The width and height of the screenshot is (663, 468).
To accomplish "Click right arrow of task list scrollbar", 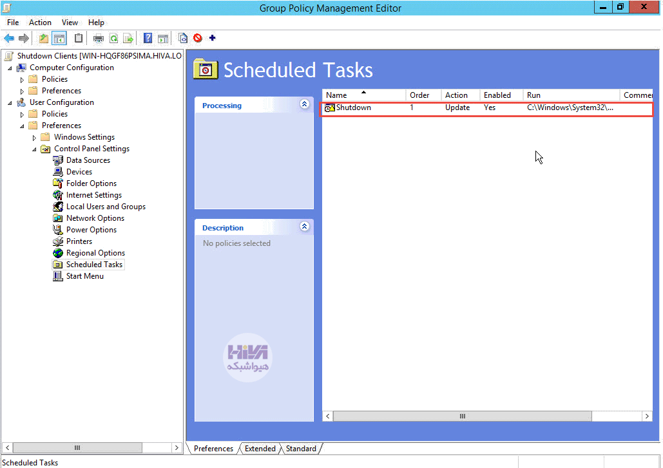I will tap(647, 417).
